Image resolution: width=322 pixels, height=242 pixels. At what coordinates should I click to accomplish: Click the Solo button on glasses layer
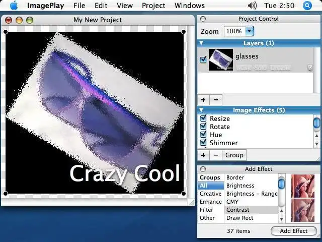tap(261, 68)
